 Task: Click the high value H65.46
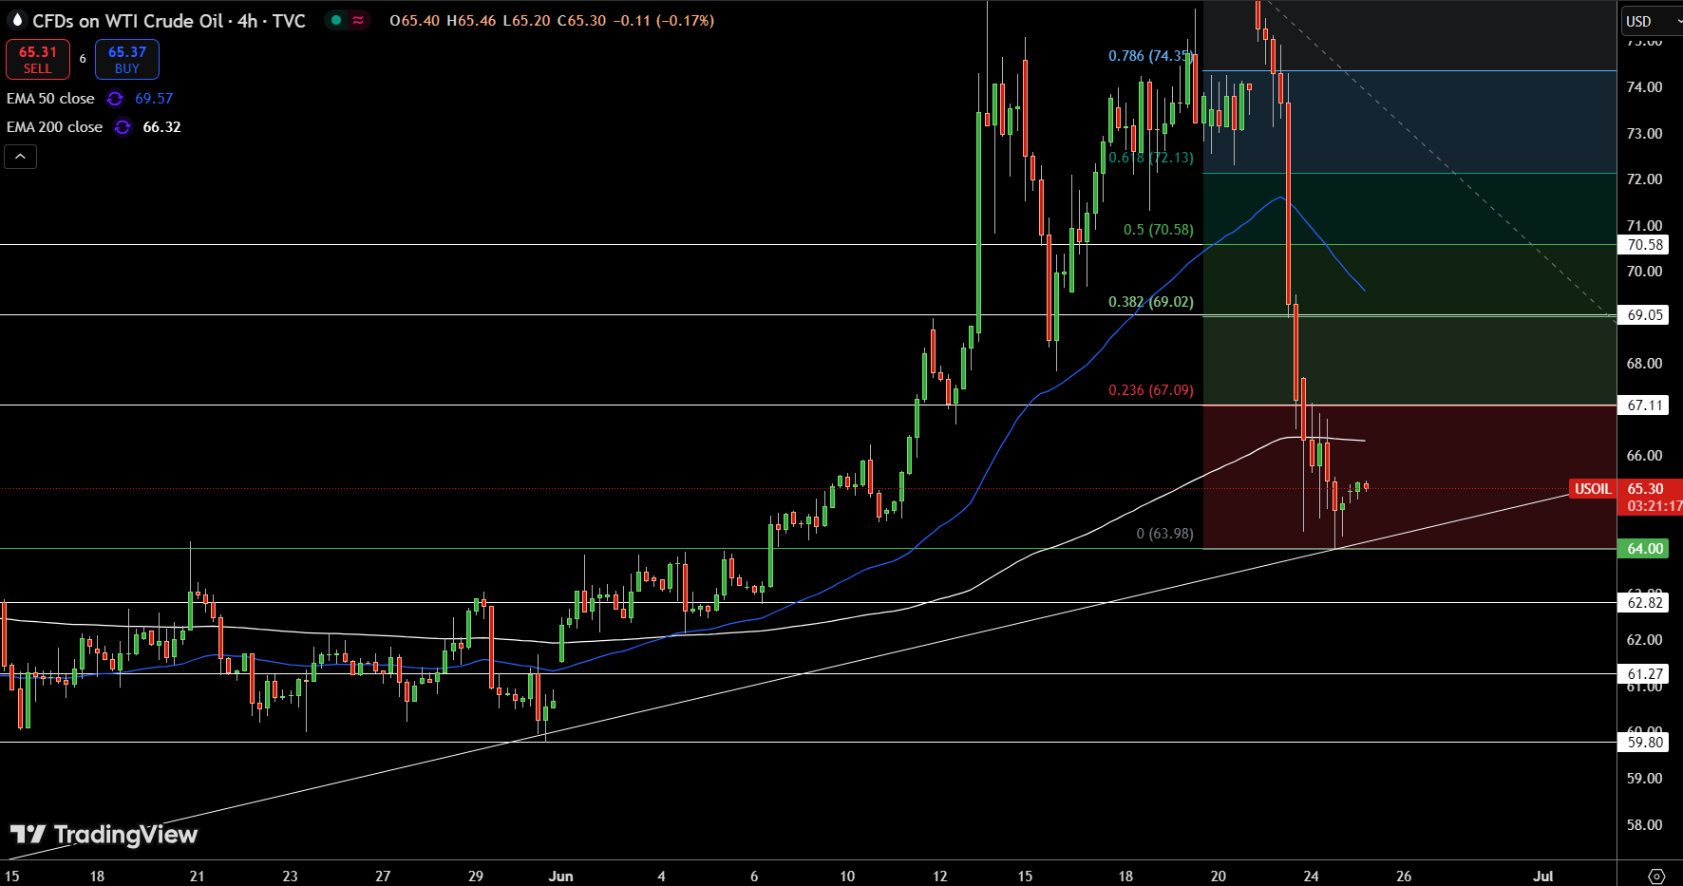point(471,21)
